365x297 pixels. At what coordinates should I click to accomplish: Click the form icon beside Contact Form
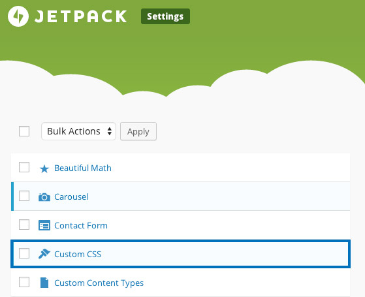pyautogui.click(x=44, y=225)
